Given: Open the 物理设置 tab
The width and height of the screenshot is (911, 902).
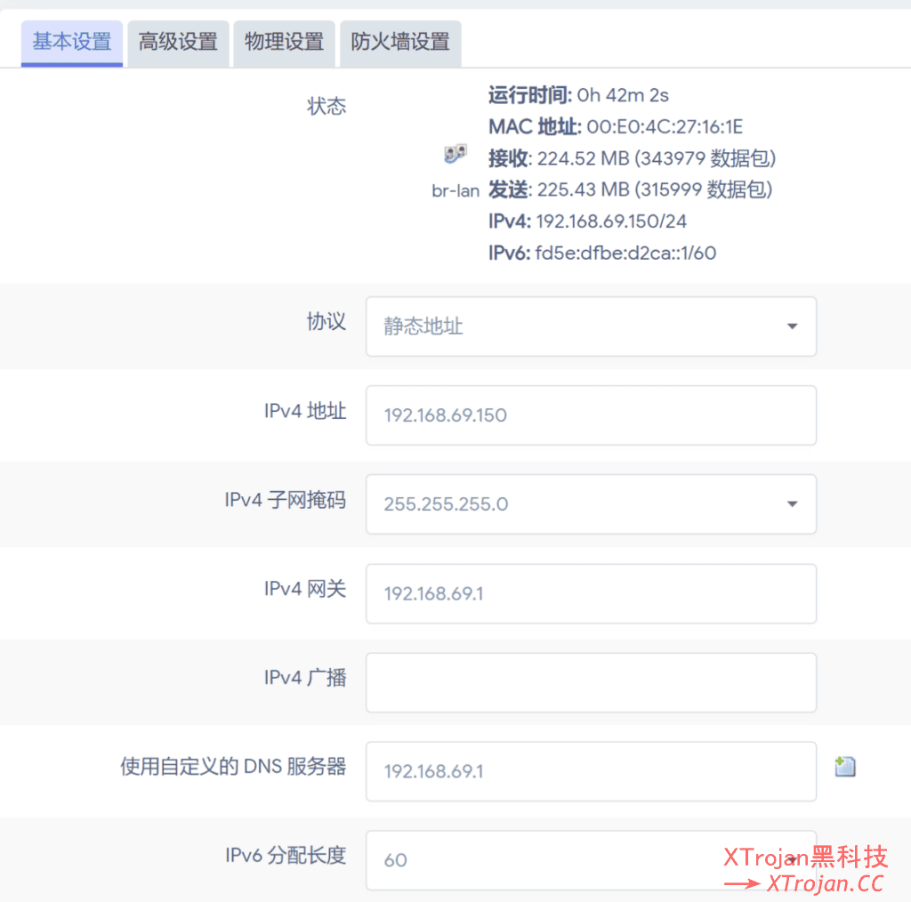Looking at the screenshot, I should [283, 42].
